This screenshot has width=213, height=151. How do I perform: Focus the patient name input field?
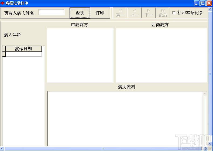(51, 12)
